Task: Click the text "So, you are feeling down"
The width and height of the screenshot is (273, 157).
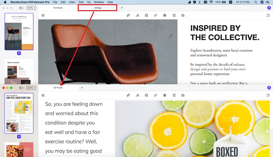Action: pyautogui.click(x=74, y=104)
